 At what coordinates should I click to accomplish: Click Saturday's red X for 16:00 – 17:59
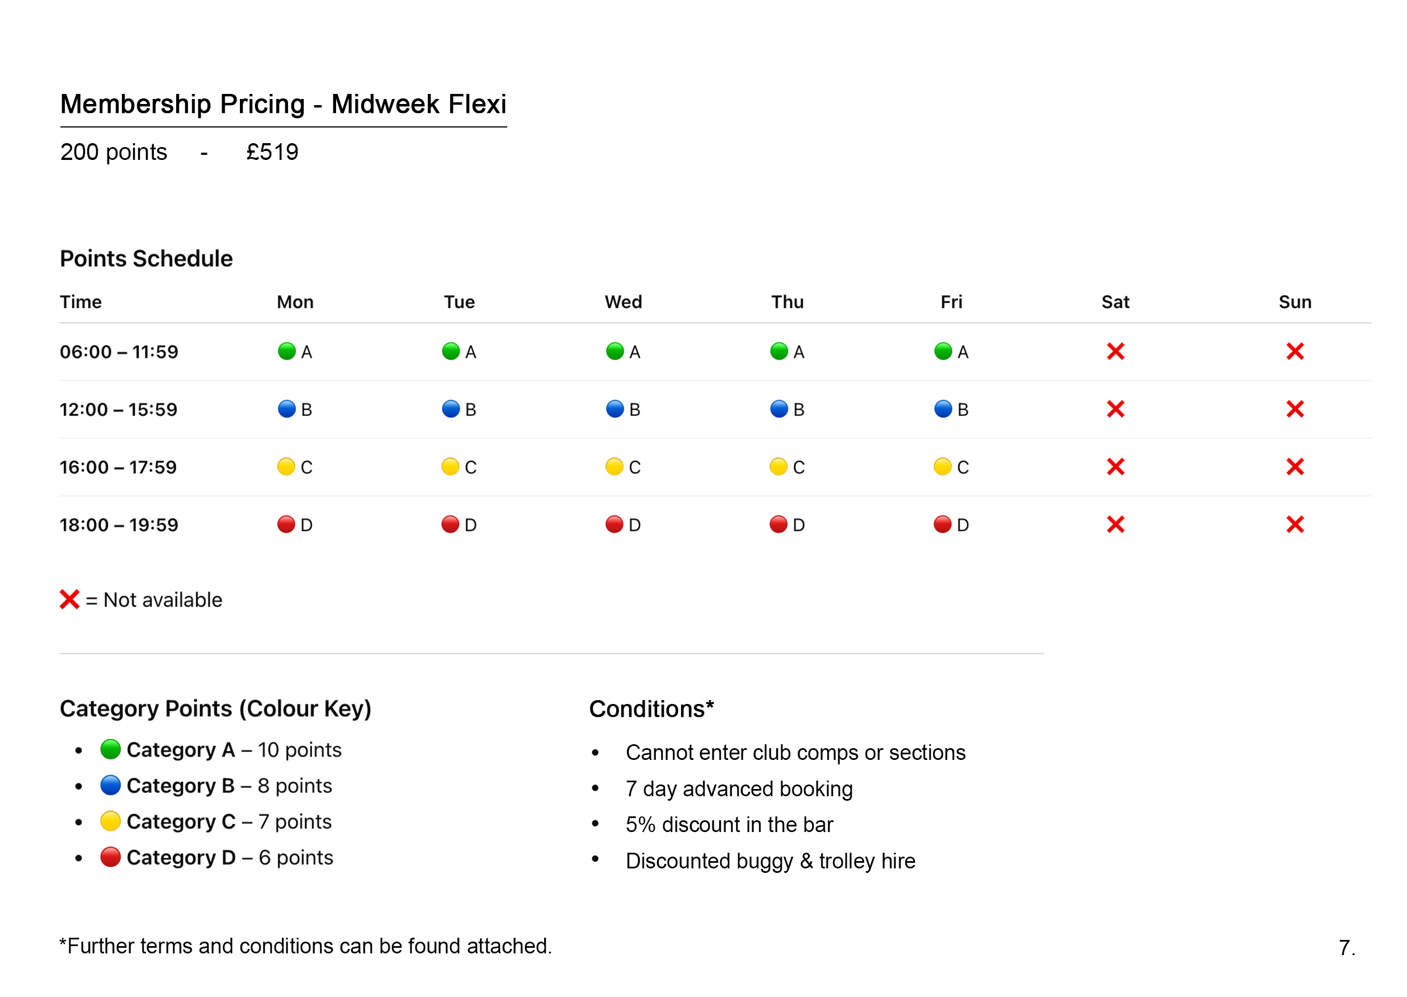coord(1116,466)
